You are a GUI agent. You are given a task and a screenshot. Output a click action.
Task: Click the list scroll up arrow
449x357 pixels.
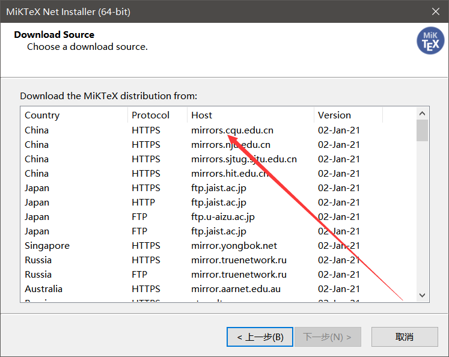pyautogui.click(x=422, y=114)
